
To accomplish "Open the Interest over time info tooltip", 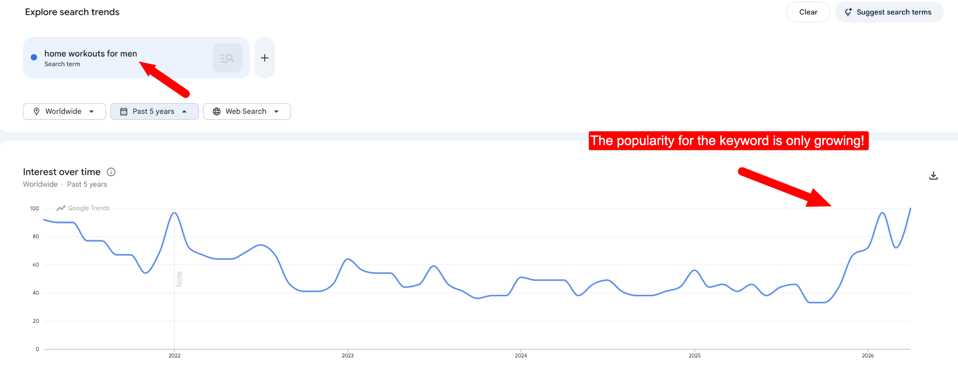I will (x=111, y=172).
